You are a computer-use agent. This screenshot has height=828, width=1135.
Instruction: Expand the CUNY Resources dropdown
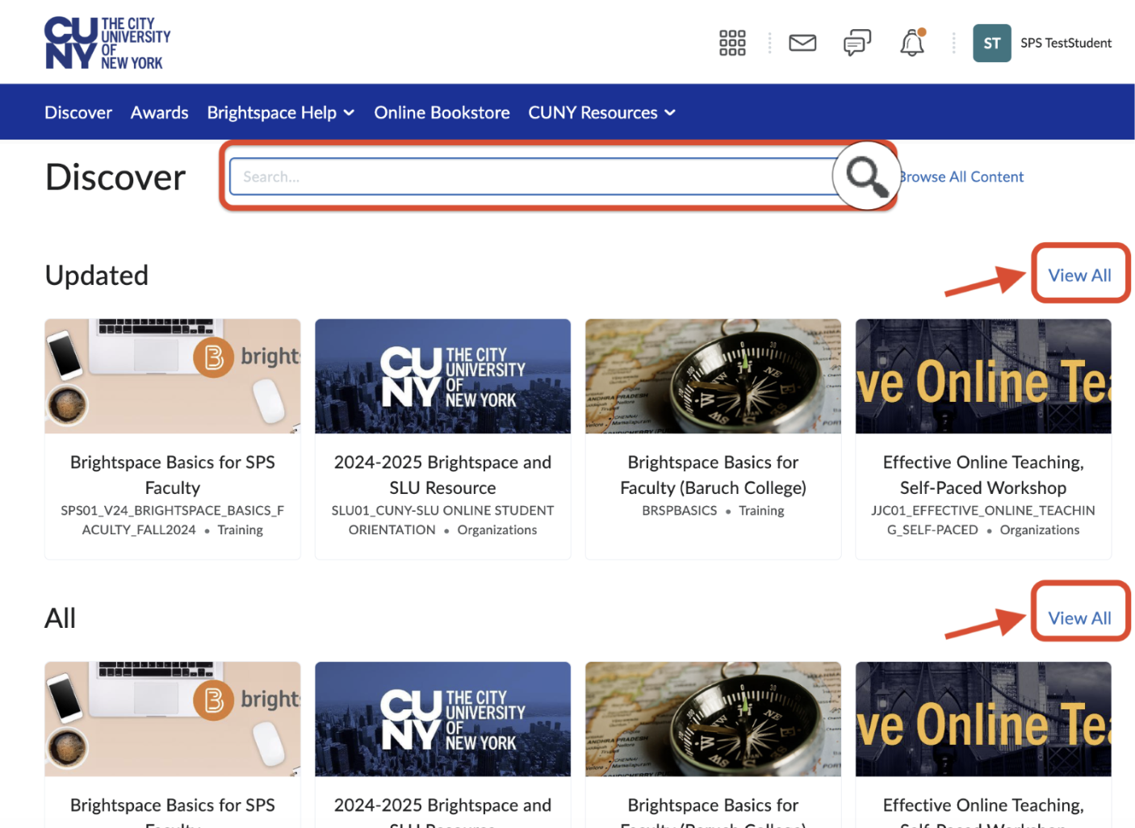[601, 112]
